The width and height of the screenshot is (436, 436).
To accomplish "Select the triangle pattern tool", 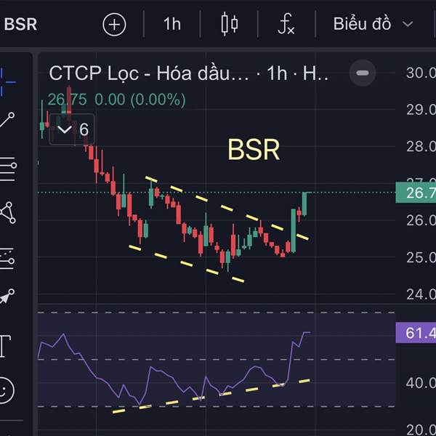I will [7, 213].
